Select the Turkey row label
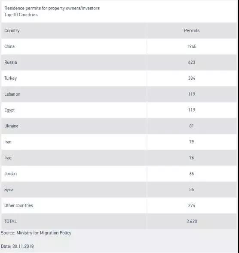The image size is (239, 253). pos(10,78)
